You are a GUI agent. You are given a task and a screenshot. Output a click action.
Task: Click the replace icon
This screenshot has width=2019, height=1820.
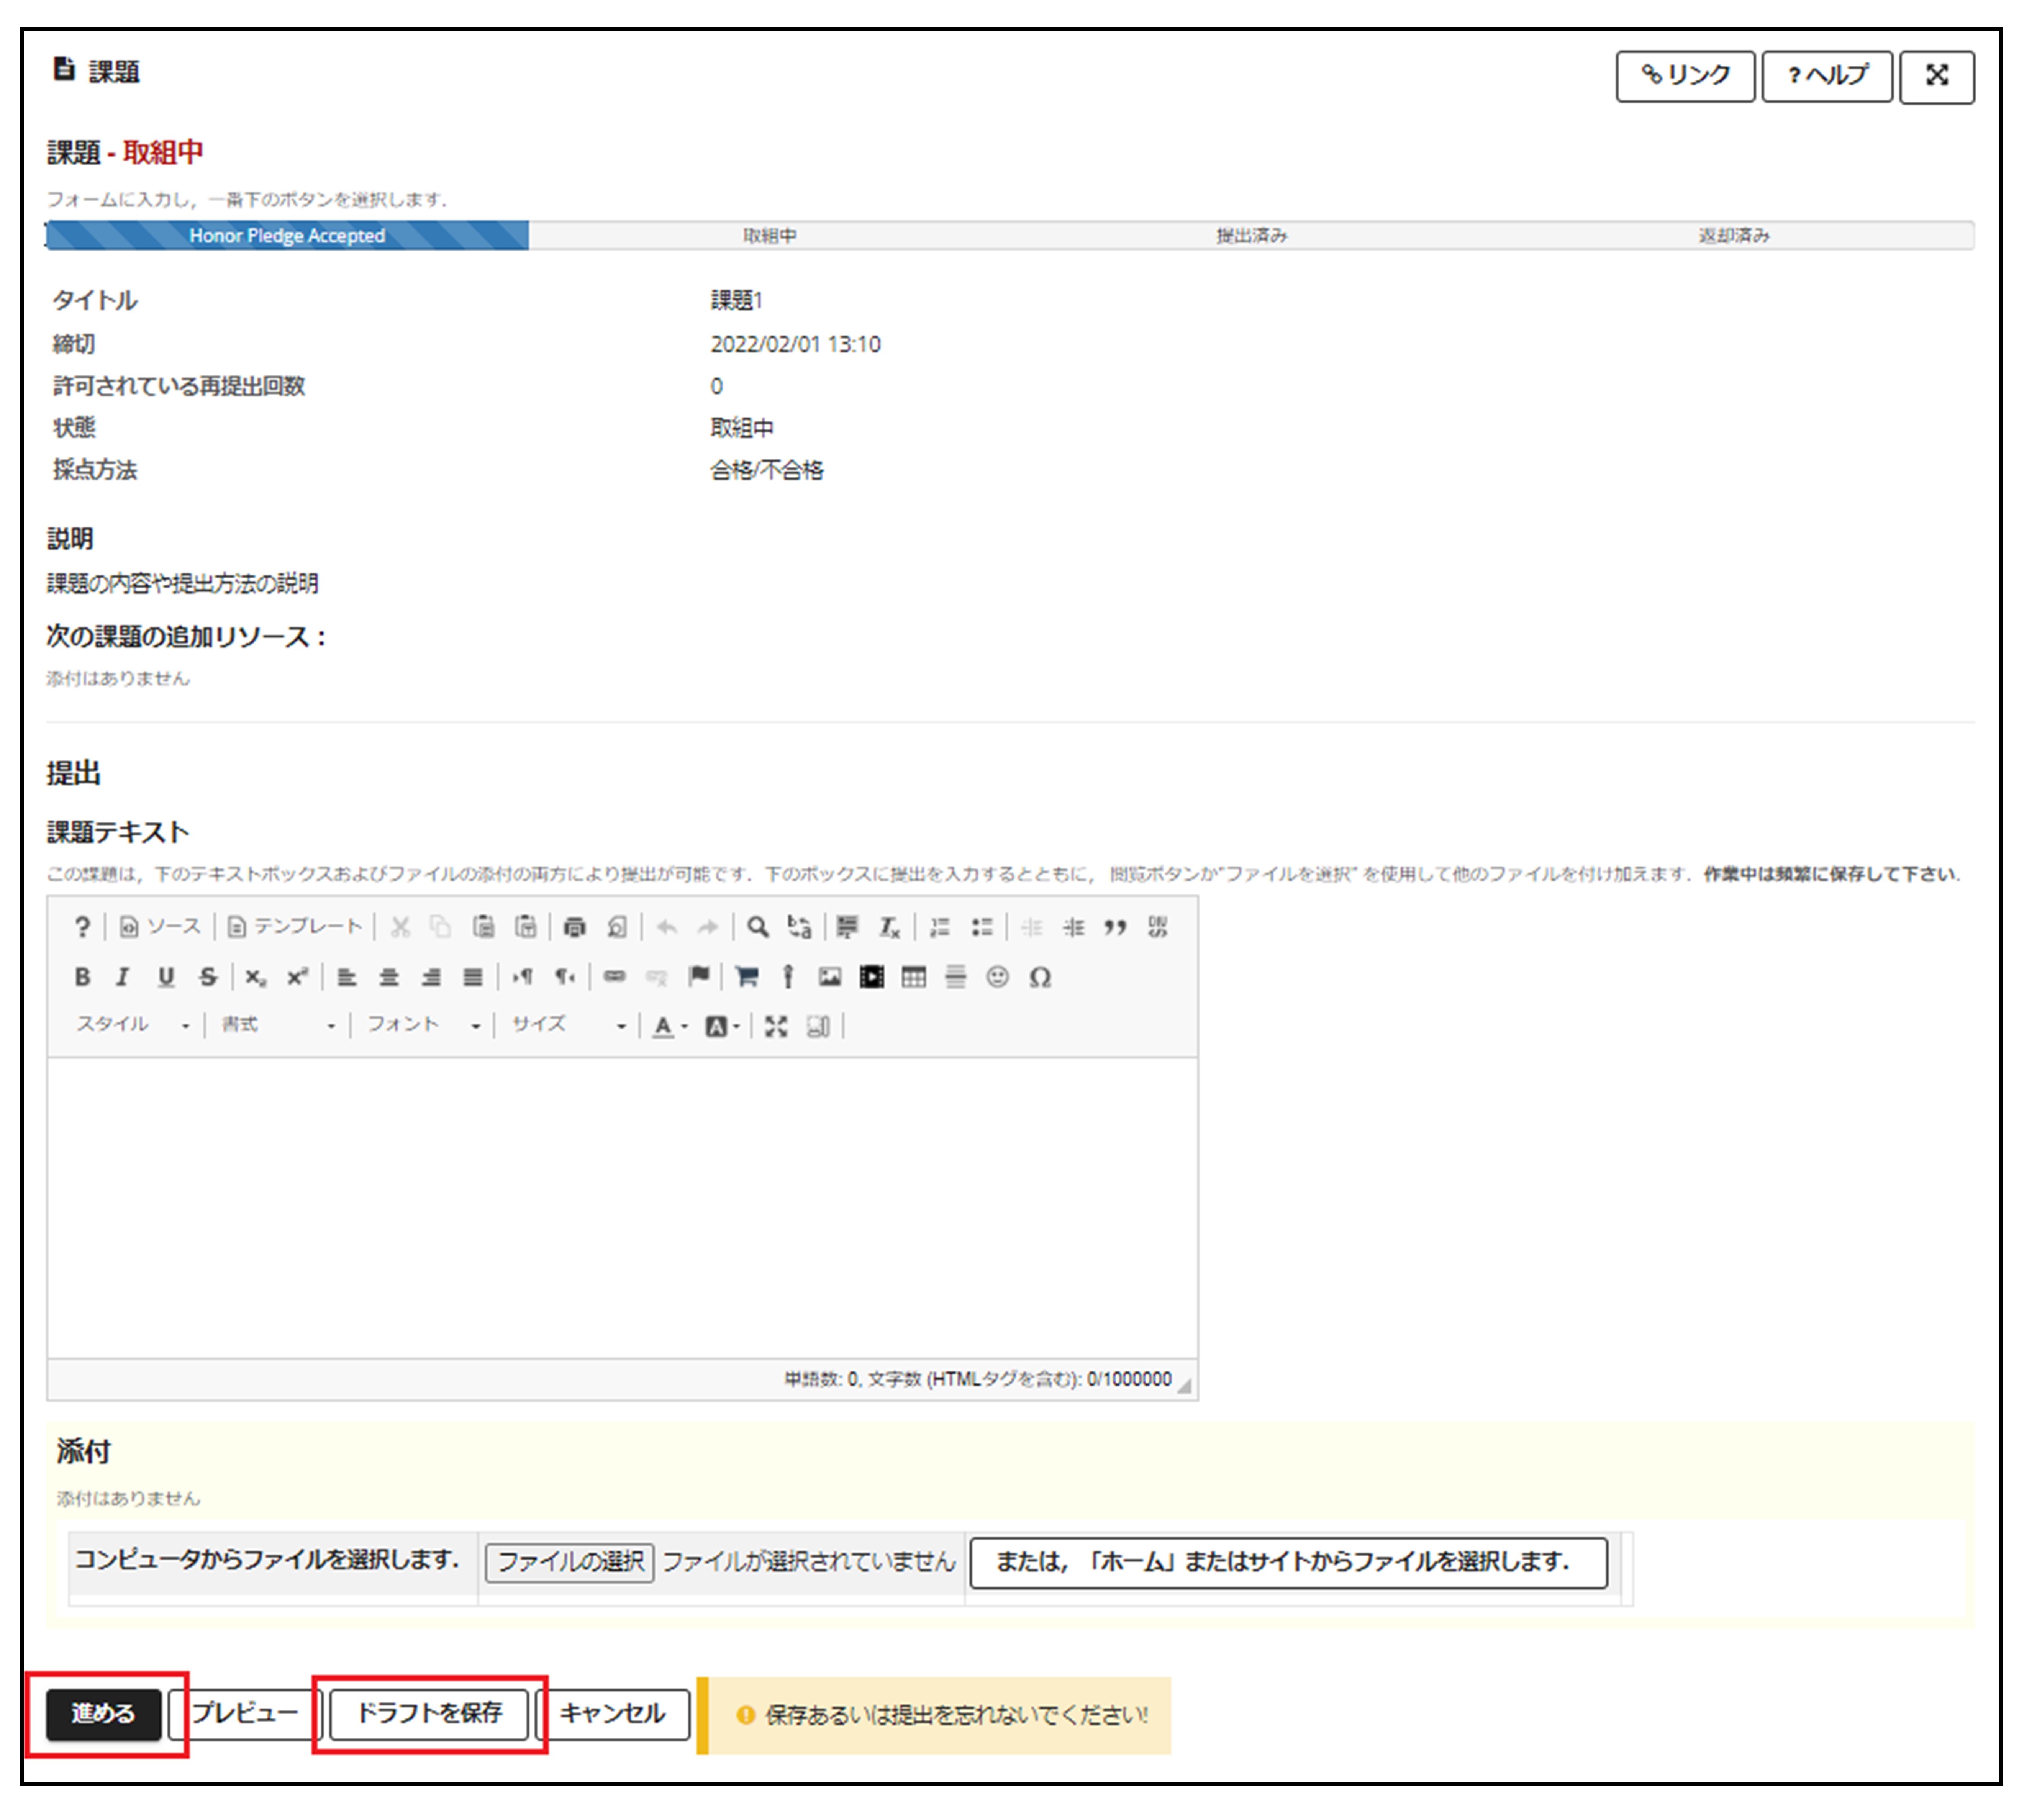(799, 927)
